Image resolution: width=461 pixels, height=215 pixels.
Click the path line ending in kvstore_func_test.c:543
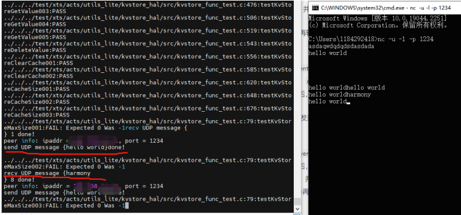[148, 44]
